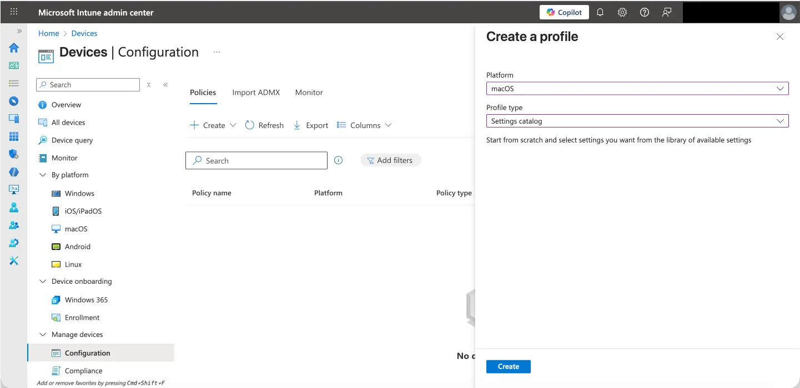Screen dimensions: 800x388
Task: Click the Add filters button
Action: click(390, 160)
